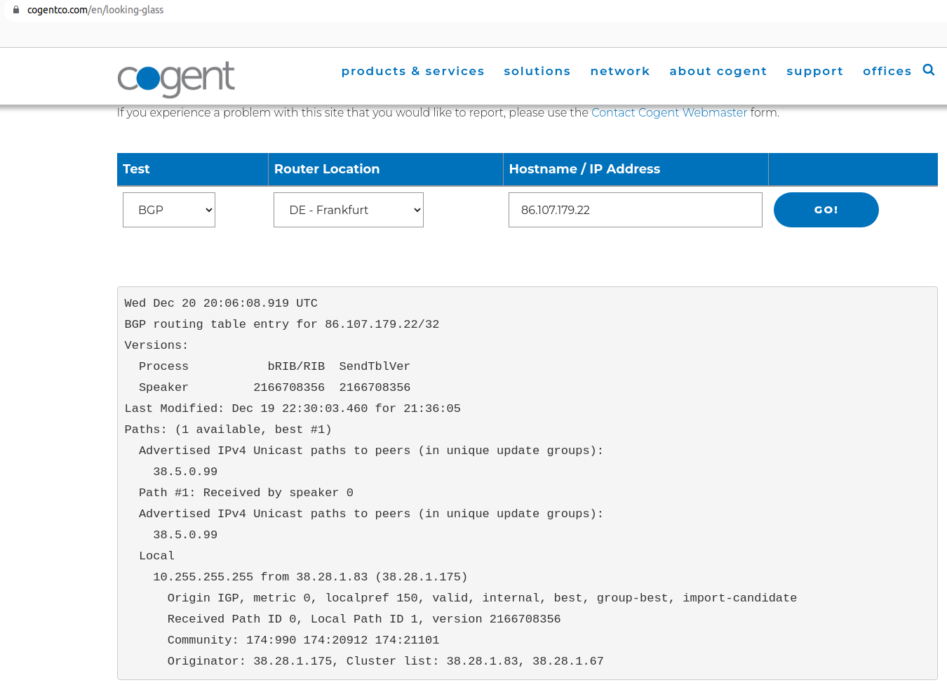This screenshot has height=685, width=947.
Task: Click the Hostname / IP Address column header
Action: click(584, 169)
